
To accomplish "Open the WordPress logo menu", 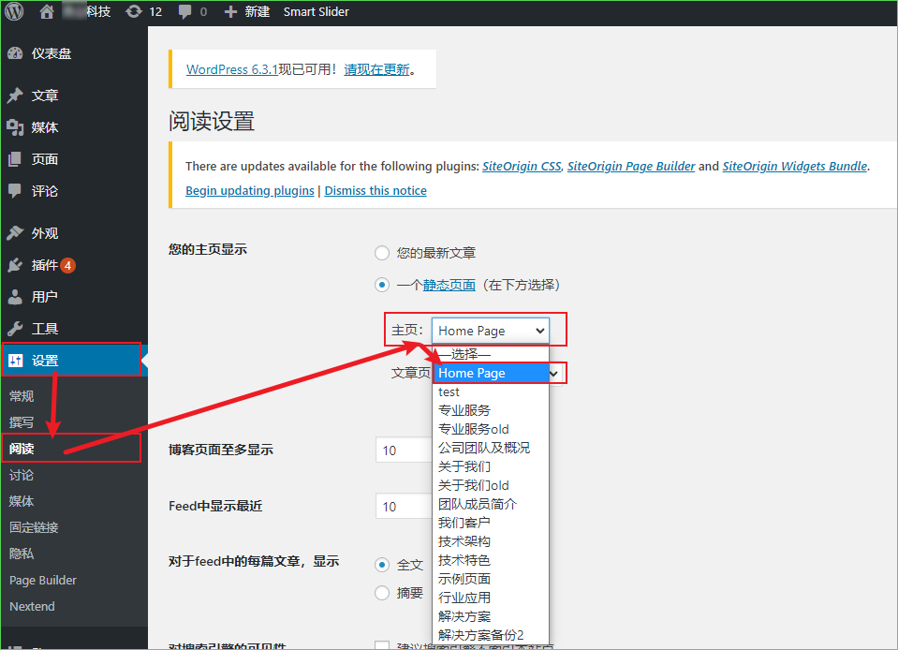I will click(x=14, y=11).
